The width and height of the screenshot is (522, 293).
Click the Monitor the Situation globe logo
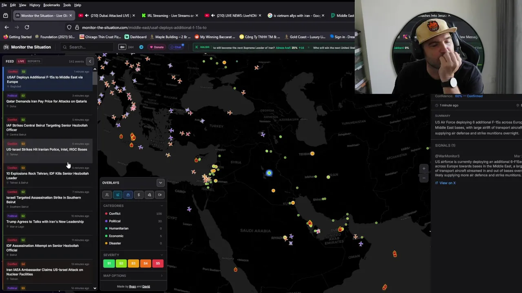[6, 47]
